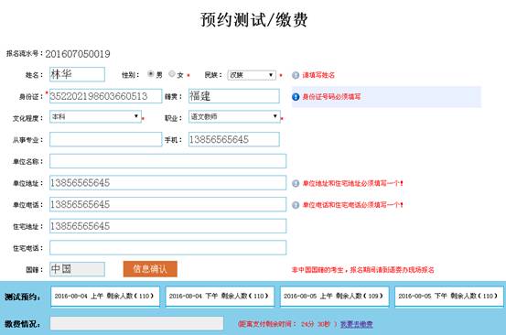506x335 pixels.
Task: Select the 男 gender radio button
Action: pyautogui.click(x=150, y=74)
